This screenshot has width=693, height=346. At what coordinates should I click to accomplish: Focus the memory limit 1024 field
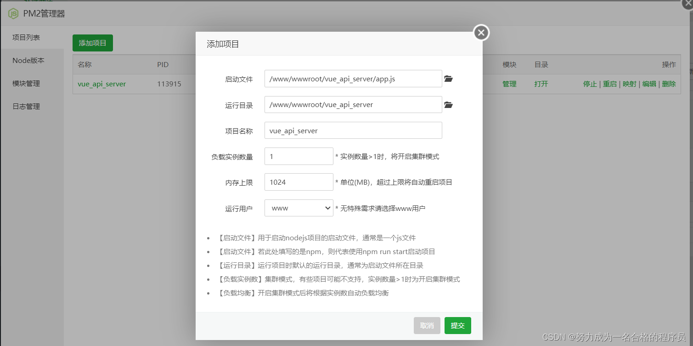[299, 182]
